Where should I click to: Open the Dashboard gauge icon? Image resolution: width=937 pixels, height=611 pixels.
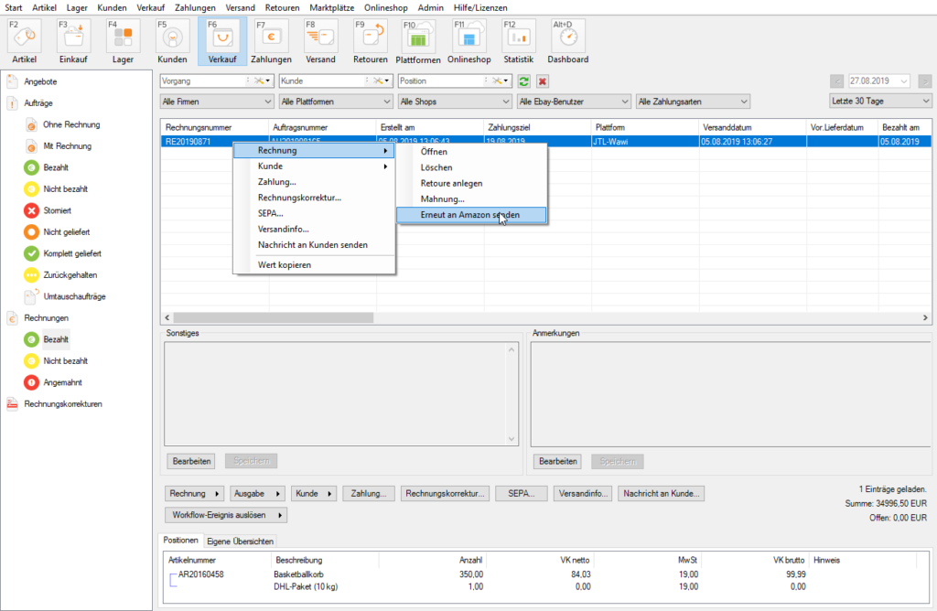click(x=568, y=41)
